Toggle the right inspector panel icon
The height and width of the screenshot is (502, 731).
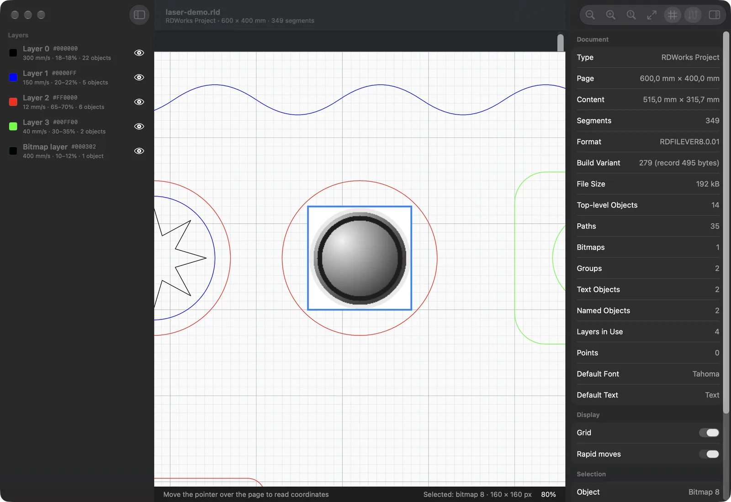pyautogui.click(x=715, y=15)
